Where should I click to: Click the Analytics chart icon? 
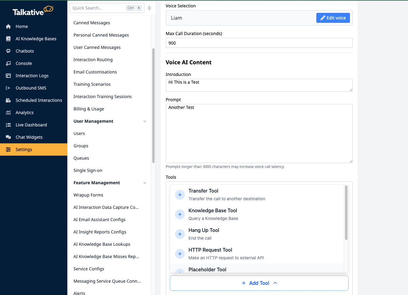pyautogui.click(x=8, y=113)
